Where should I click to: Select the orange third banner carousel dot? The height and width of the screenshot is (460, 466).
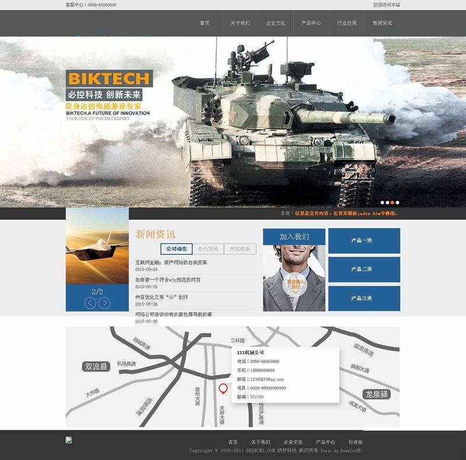[392, 203]
